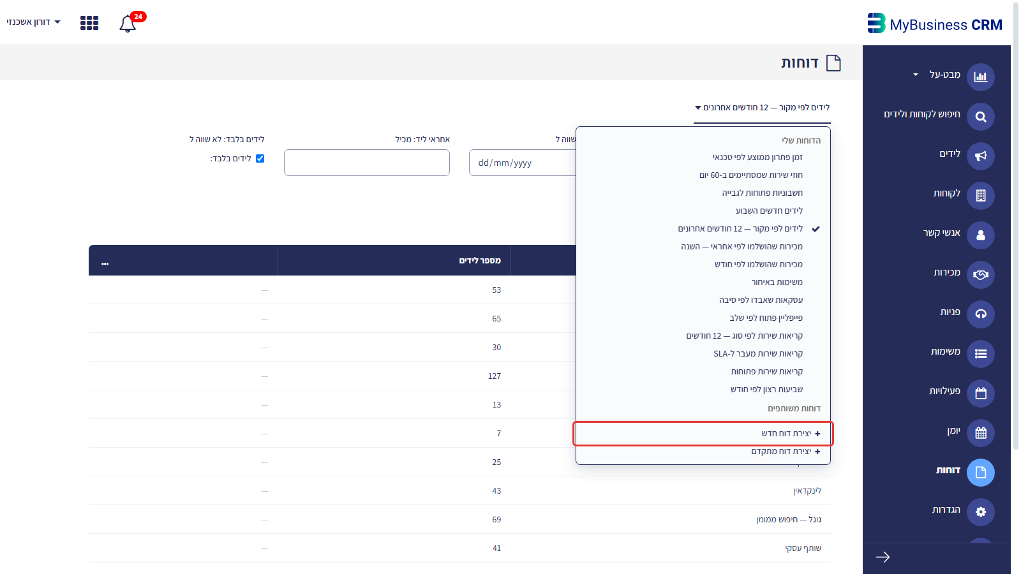This screenshot has height=574, width=1021.
Task: Open חיפוש לקוחות ולידים search icon
Action: coord(981,117)
